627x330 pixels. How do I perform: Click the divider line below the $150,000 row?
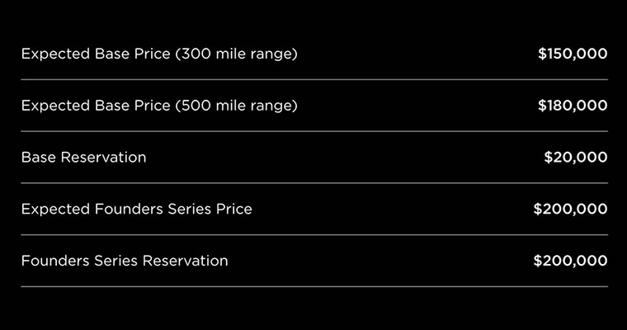(313, 79)
